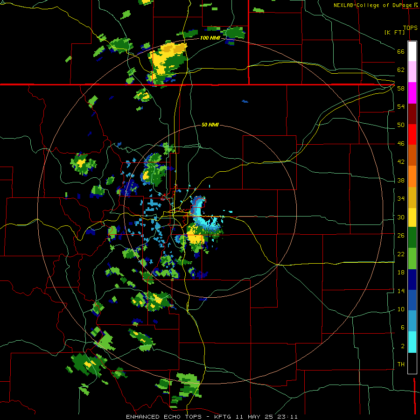
Task: Select the 14 scale value
Action: (401, 291)
